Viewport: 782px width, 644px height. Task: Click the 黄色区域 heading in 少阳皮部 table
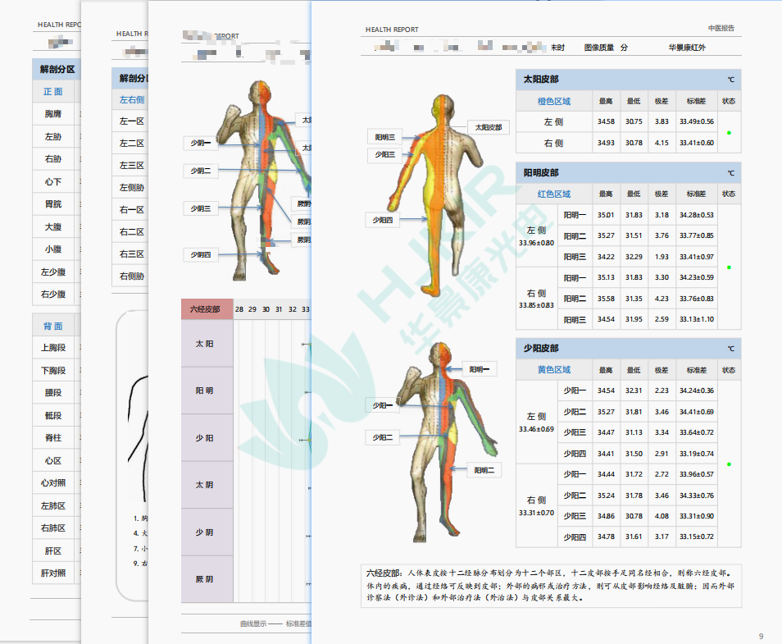(x=553, y=370)
